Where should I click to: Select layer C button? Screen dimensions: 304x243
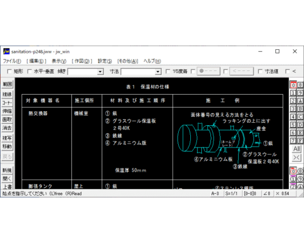(x=300, y=117)
